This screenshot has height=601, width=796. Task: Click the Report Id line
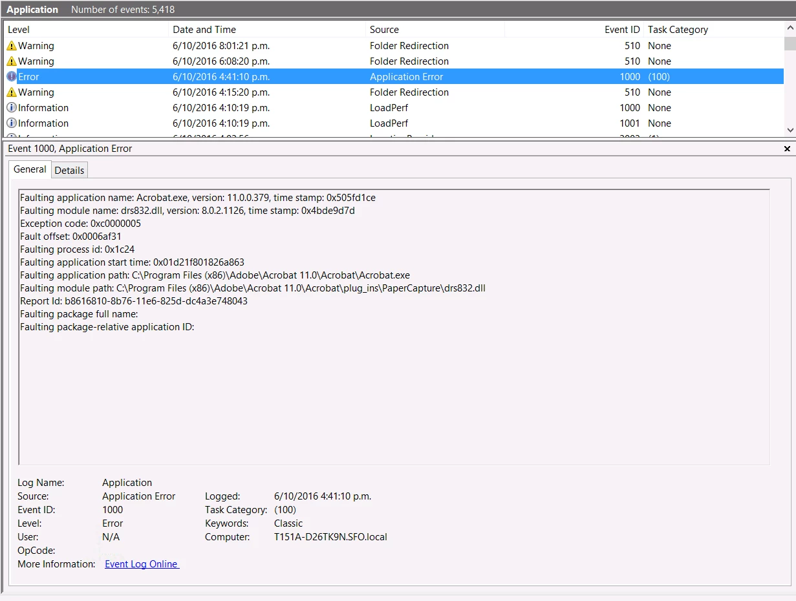coord(134,301)
